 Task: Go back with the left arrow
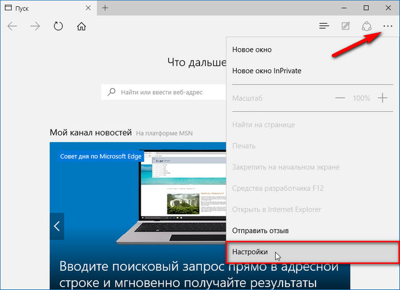pos(12,26)
